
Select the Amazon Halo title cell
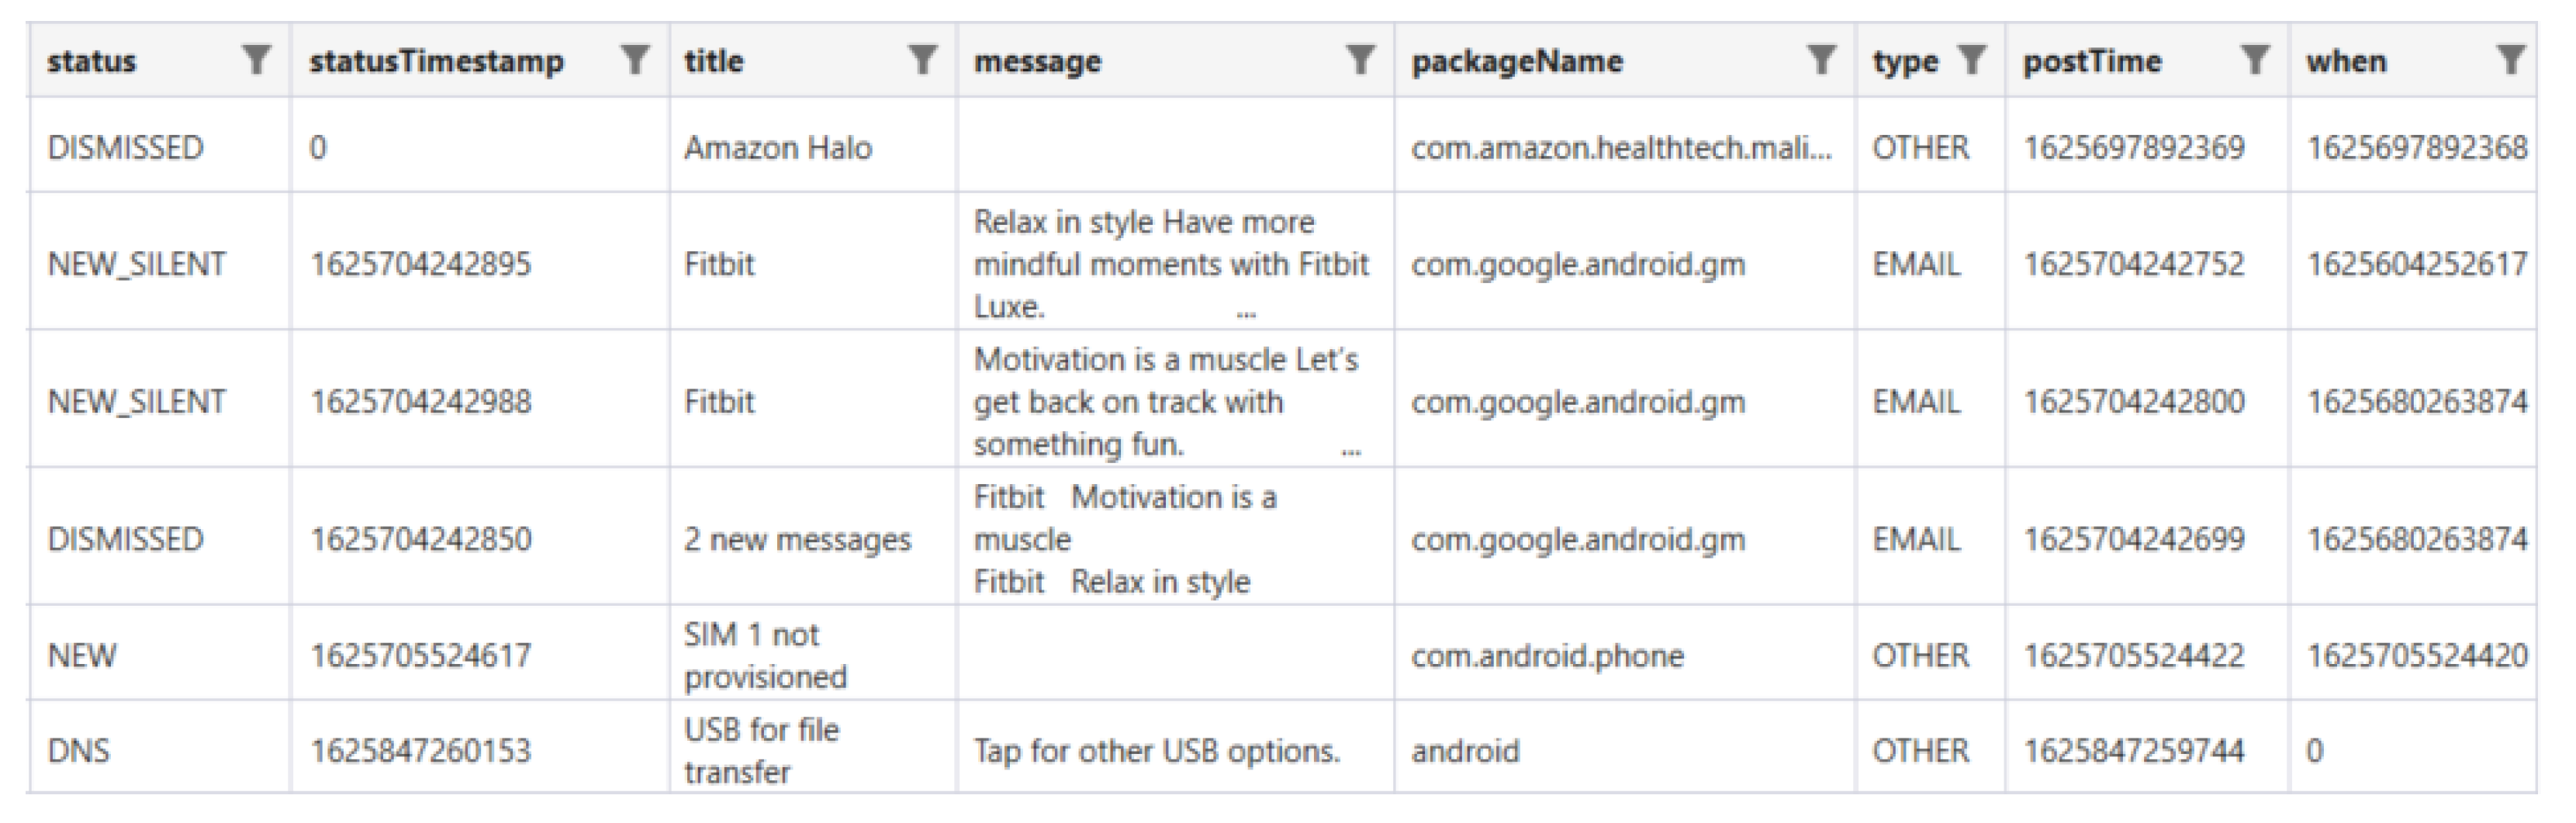[777, 148]
